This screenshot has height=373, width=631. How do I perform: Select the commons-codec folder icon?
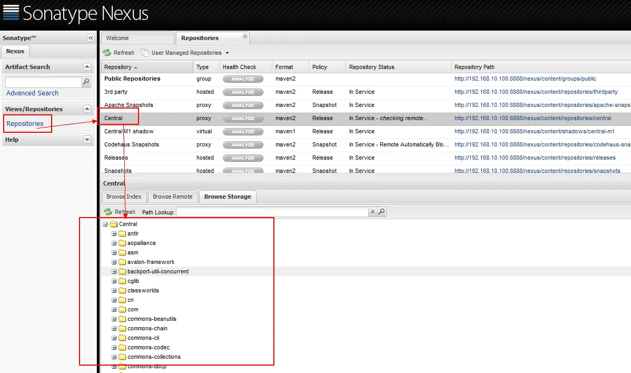[122, 347]
